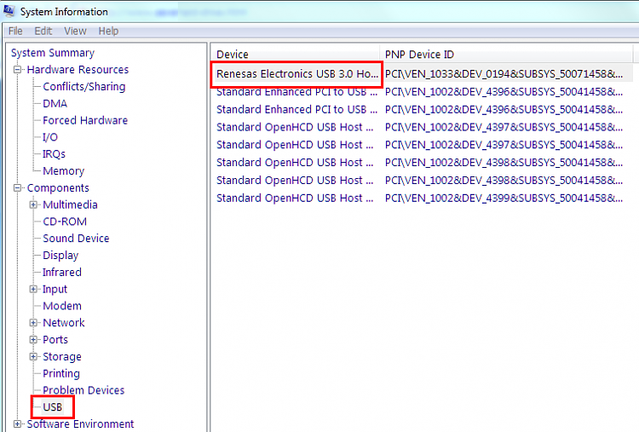The width and height of the screenshot is (639, 432).
Task: Select I/O tree item
Action: 50,137
